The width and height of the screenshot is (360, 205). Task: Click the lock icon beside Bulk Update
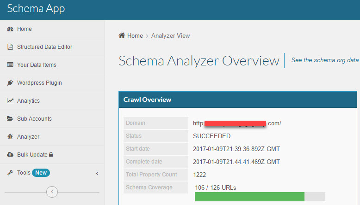[x=51, y=154]
